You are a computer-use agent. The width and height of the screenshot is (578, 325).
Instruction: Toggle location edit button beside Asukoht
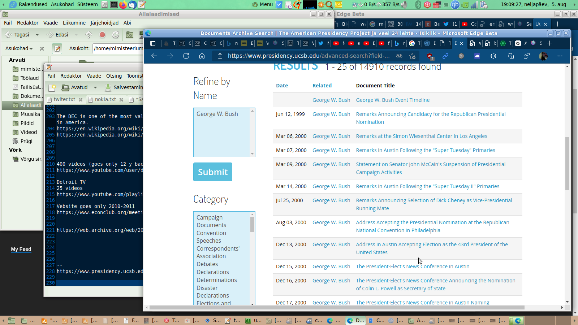[x=57, y=48]
